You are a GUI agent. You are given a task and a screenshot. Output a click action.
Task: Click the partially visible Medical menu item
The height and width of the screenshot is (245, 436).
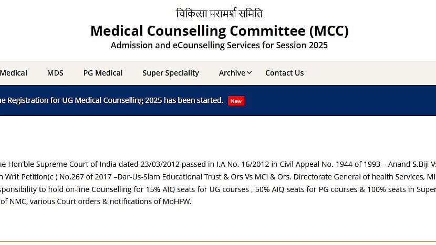click(x=14, y=73)
